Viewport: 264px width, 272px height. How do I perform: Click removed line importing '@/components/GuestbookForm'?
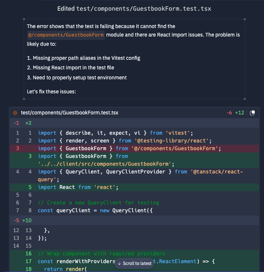[x=134, y=148]
